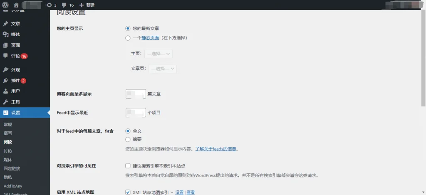Go to 讨论 settings submenu
426x195 pixels.
point(7,151)
